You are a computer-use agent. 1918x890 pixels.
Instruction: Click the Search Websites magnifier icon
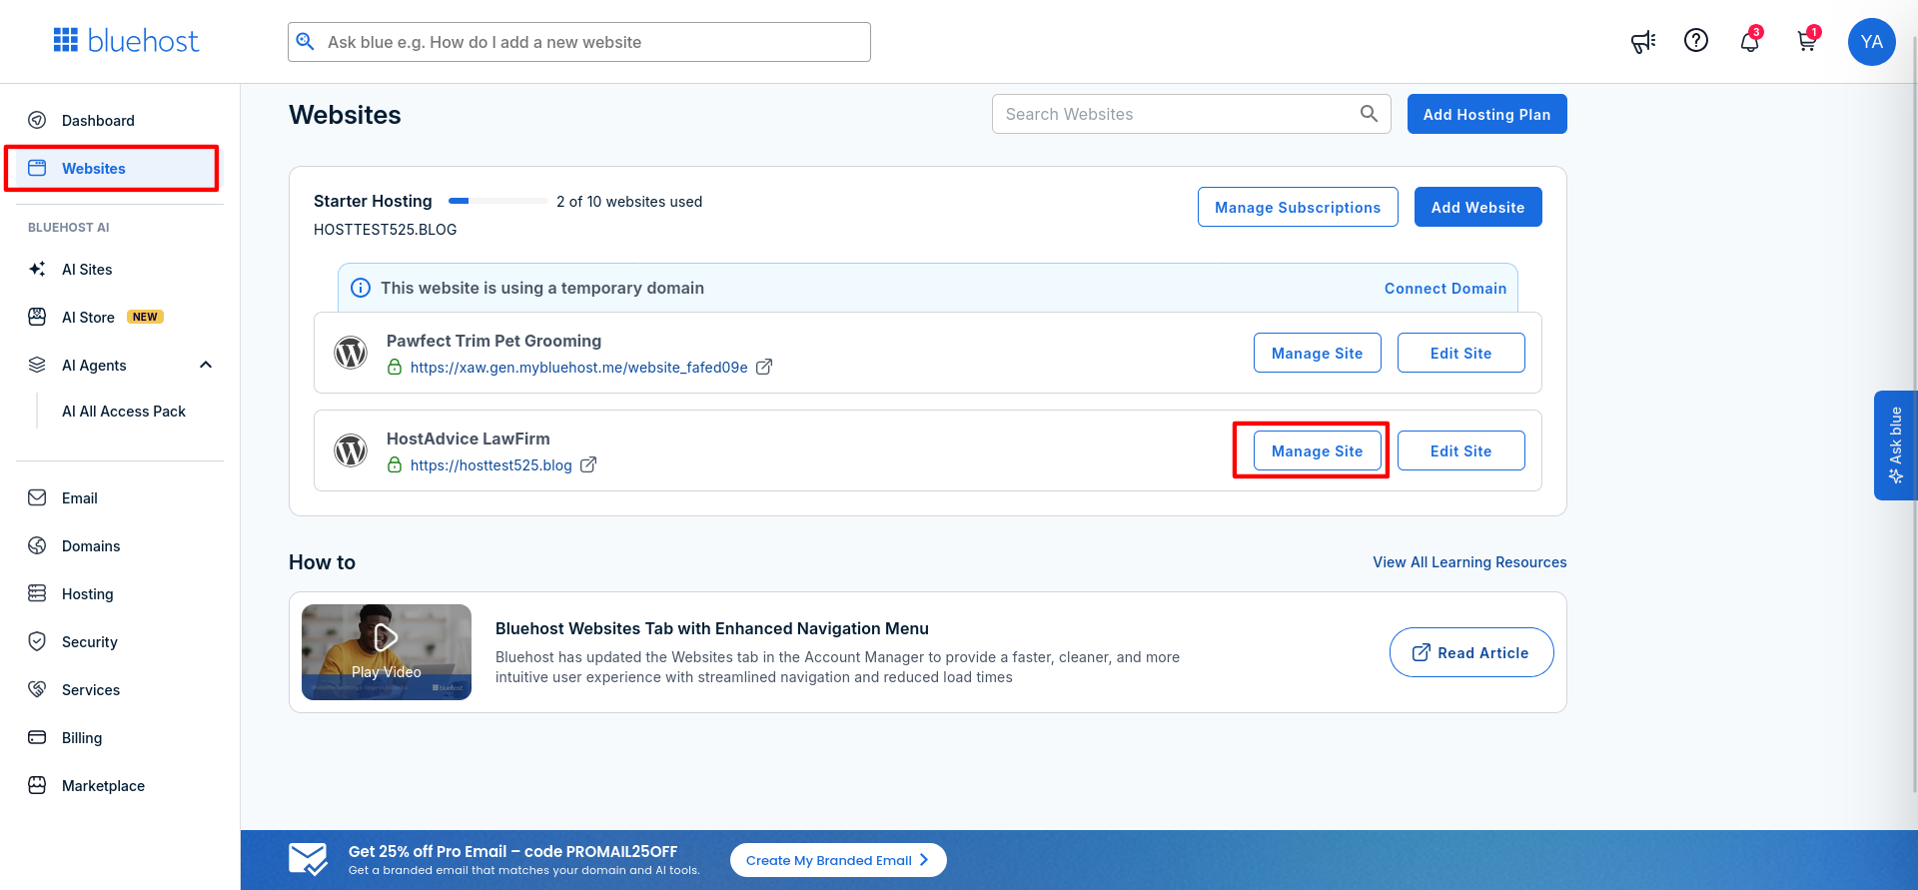click(1369, 114)
